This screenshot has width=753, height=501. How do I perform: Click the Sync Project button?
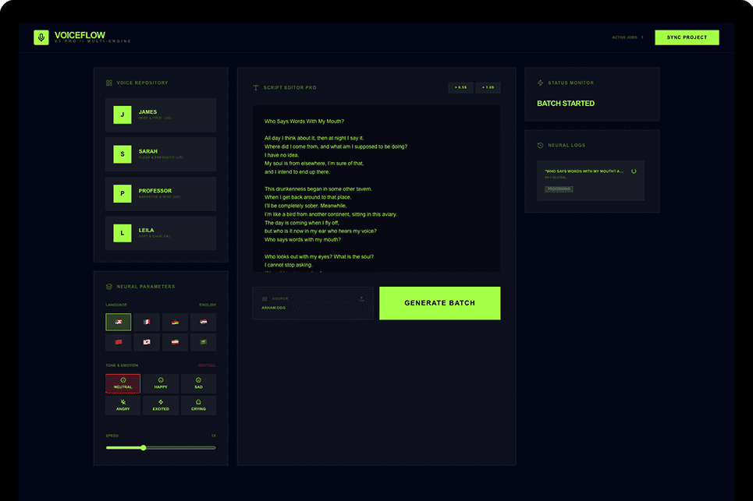[686, 37]
